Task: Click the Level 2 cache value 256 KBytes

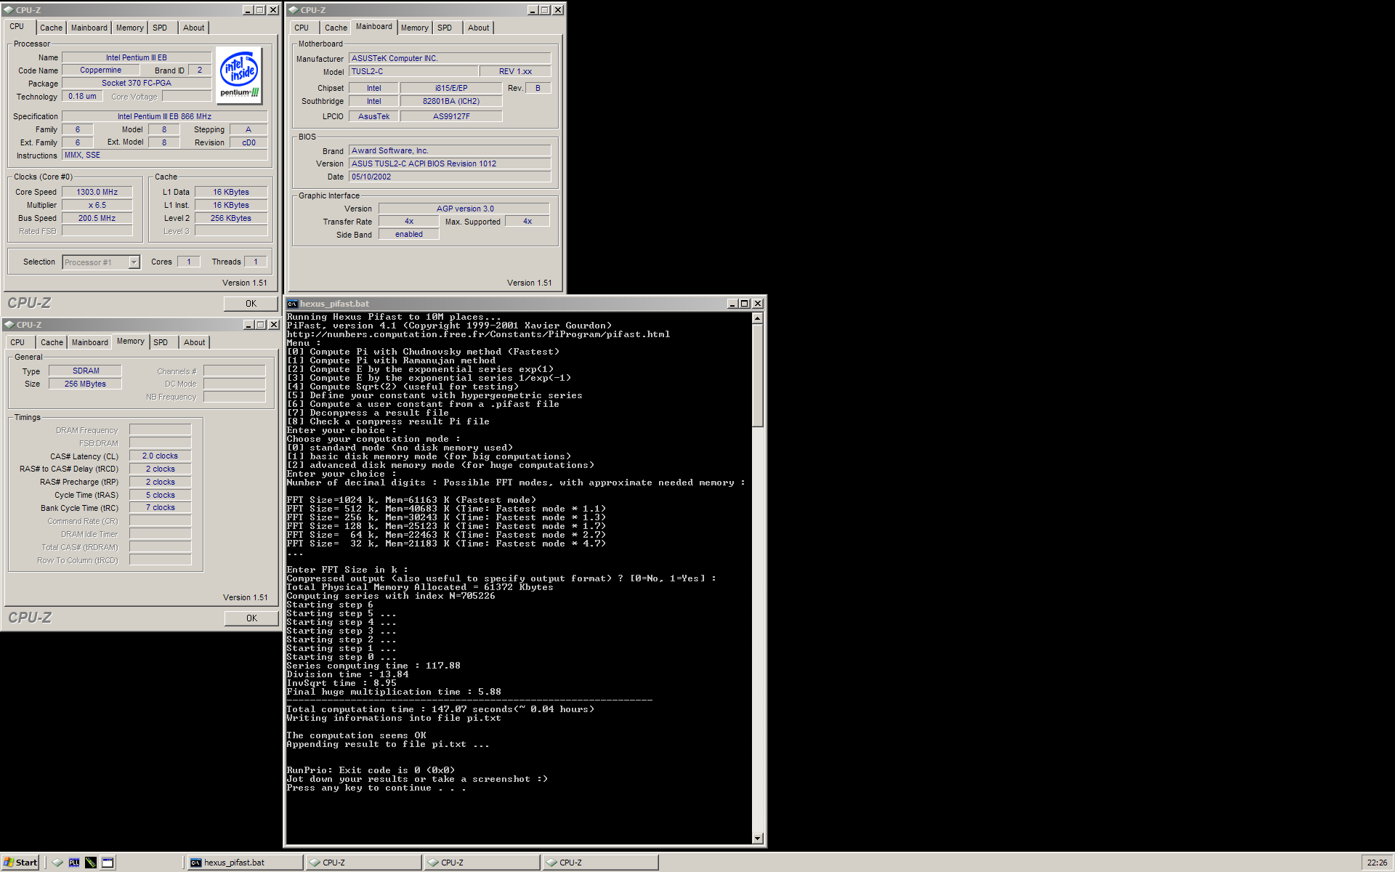Action: point(231,218)
